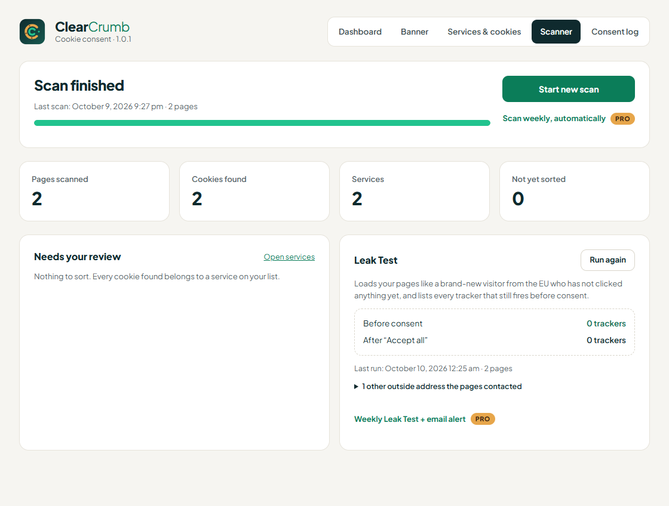The height and width of the screenshot is (506, 669).
Task: Click Last run: October 10, 2026 text
Action: [433, 368]
